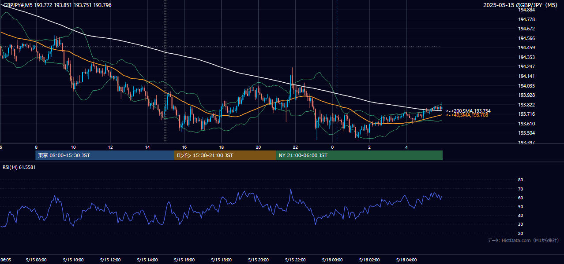Click the 5/16 04:00 time axis label
Viewport: 564px width, 264px height.
[407, 260]
